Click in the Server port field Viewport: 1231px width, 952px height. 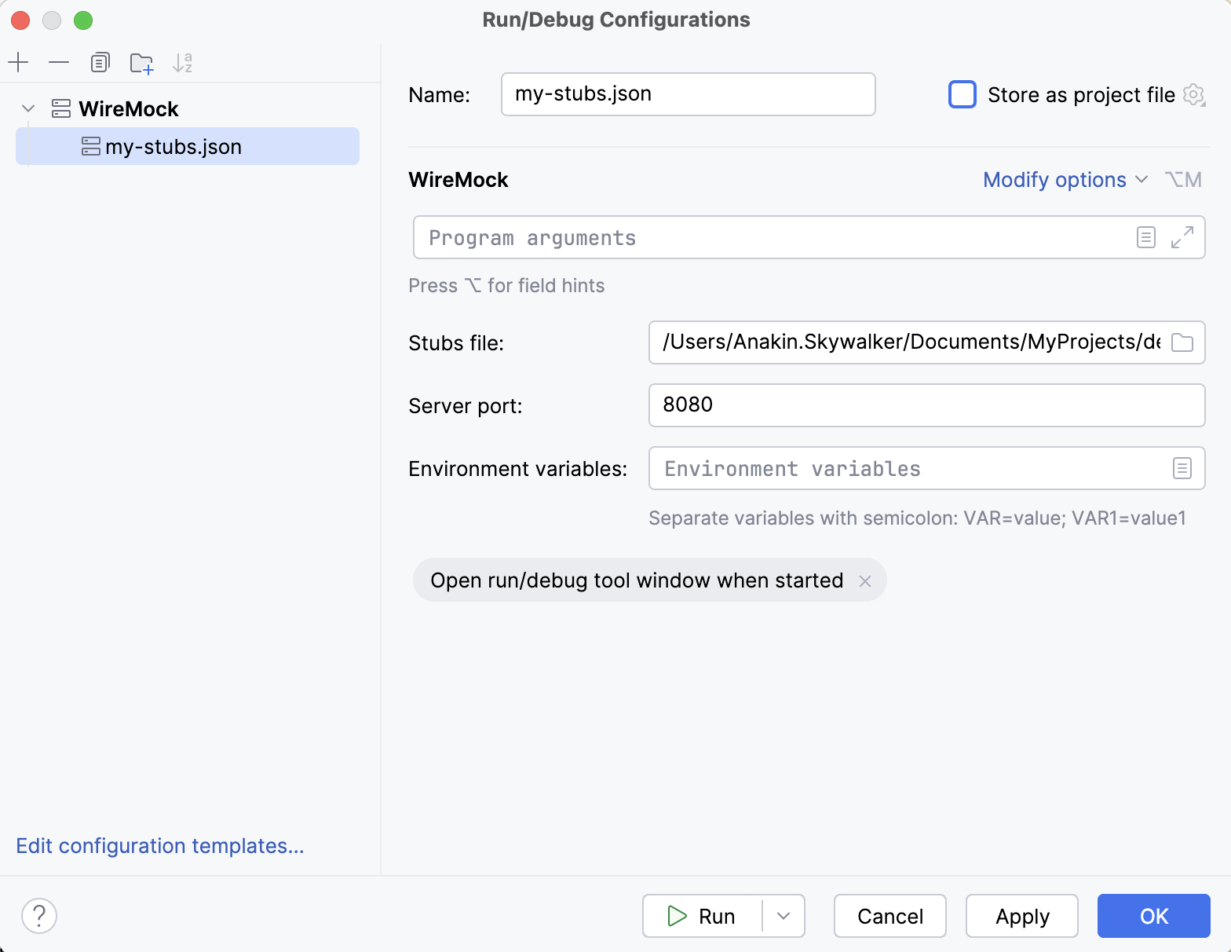[926, 405]
